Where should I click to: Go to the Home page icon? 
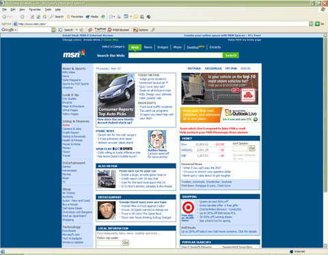tap(44, 16)
